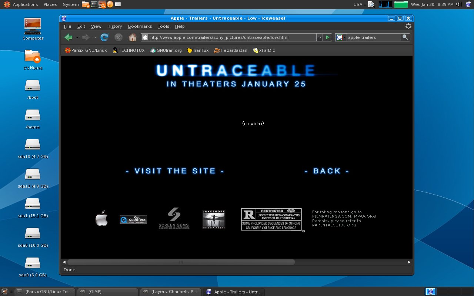The image size is (474, 296).
Task: Open the Edit menu
Action: tap(81, 26)
